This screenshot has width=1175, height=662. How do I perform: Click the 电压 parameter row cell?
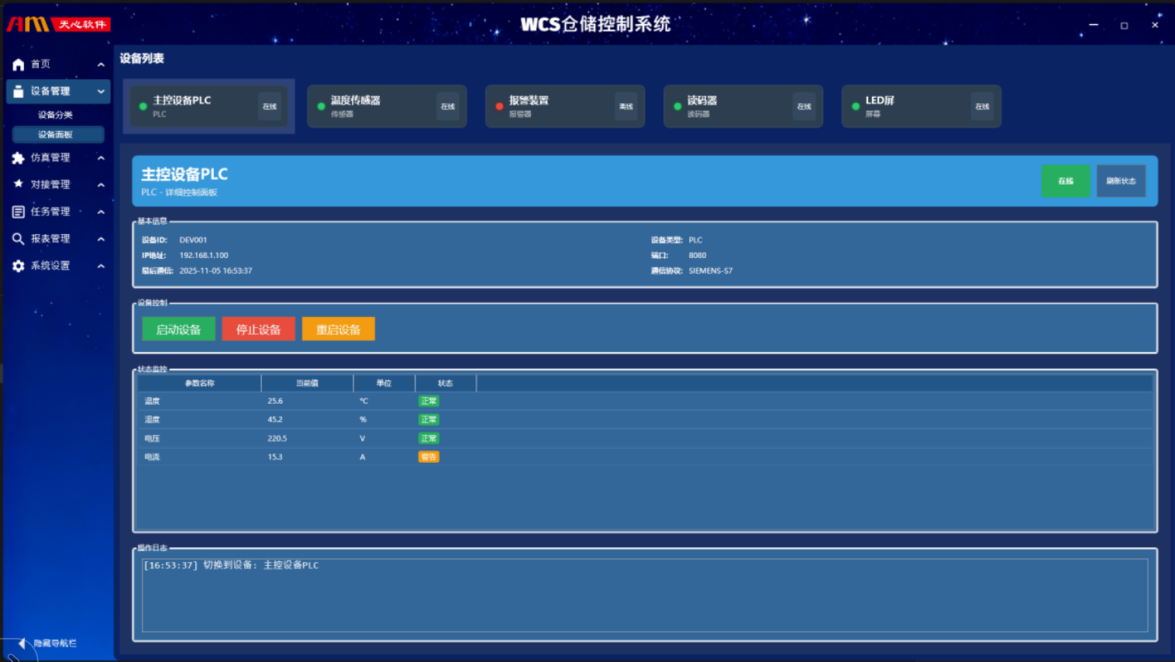(152, 438)
